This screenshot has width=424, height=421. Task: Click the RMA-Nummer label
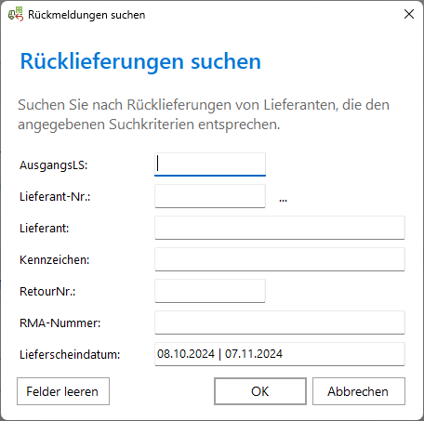point(60,323)
